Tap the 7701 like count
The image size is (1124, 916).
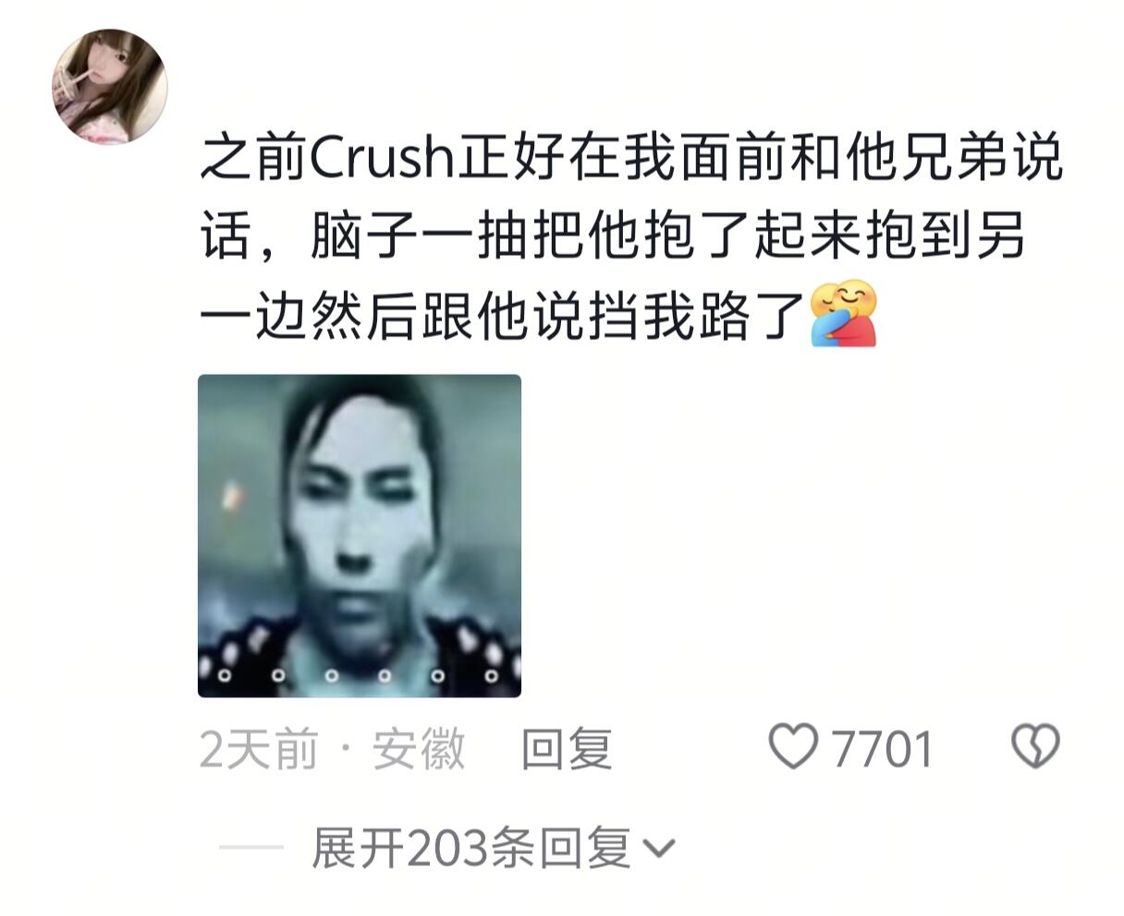[883, 749]
